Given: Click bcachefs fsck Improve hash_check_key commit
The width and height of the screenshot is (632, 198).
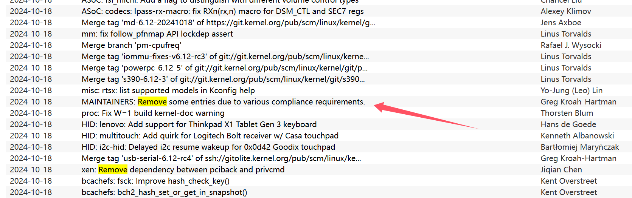Looking at the screenshot, I should pos(155,181).
